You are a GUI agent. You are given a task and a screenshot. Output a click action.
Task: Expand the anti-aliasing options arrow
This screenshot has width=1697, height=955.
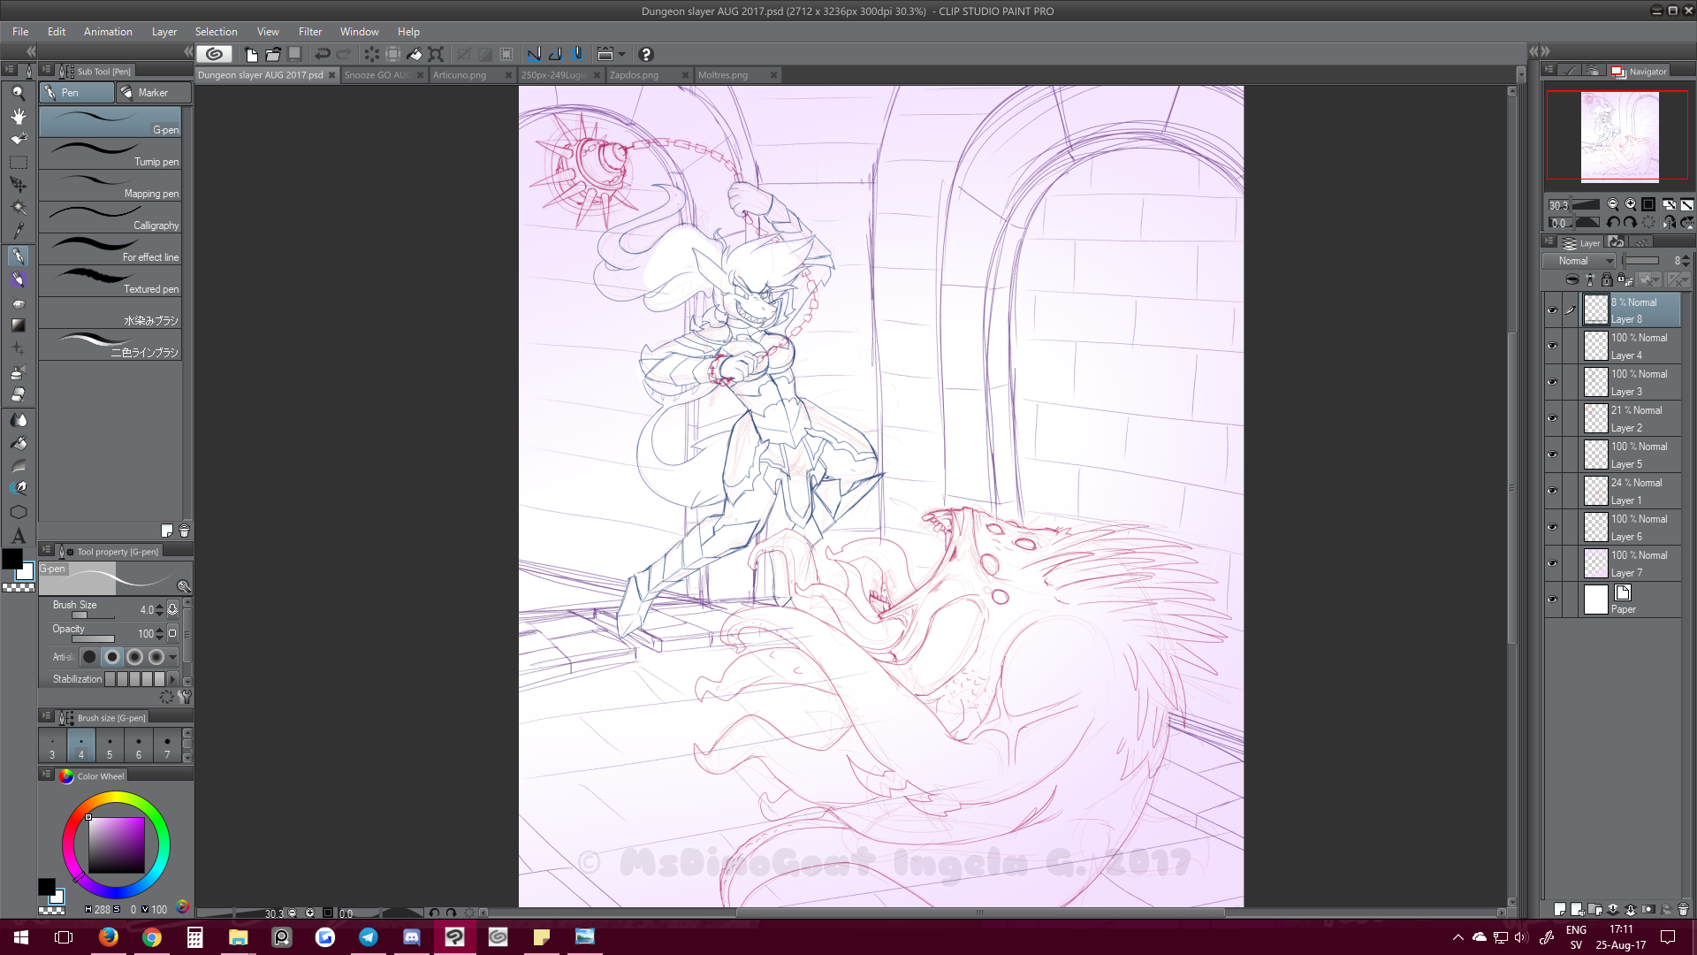tap(173, 657)
